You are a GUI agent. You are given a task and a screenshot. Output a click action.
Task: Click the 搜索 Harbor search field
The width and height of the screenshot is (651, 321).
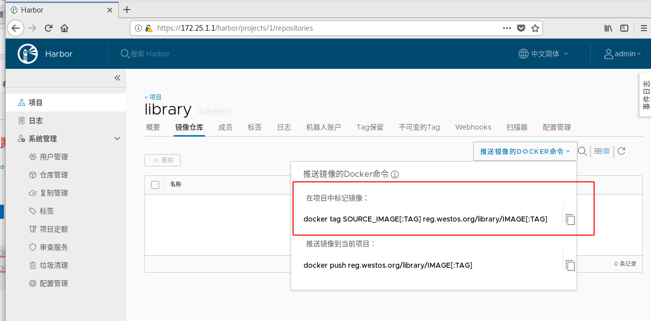[x=153, y=54]
